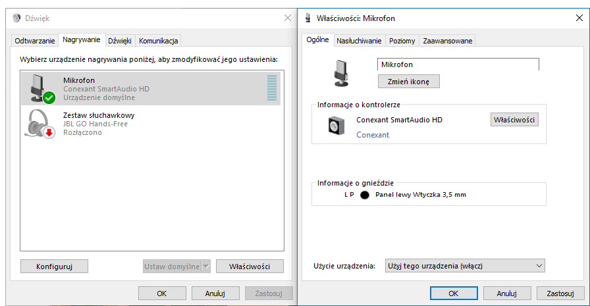
Task: Click the black jack connector dot
Action: tap(365, 195)
